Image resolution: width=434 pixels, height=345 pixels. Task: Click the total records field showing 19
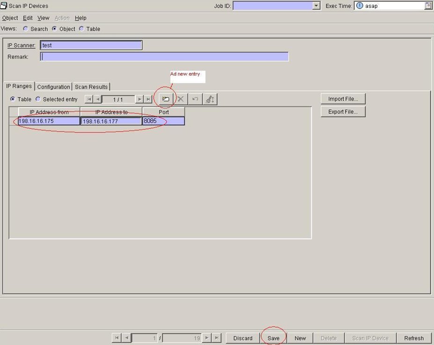(182, 338)
